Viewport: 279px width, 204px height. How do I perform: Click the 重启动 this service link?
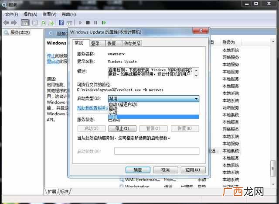[53, 62]
